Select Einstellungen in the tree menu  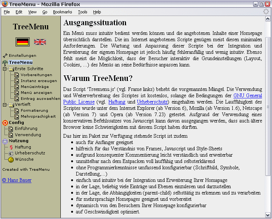pos(23,56)
